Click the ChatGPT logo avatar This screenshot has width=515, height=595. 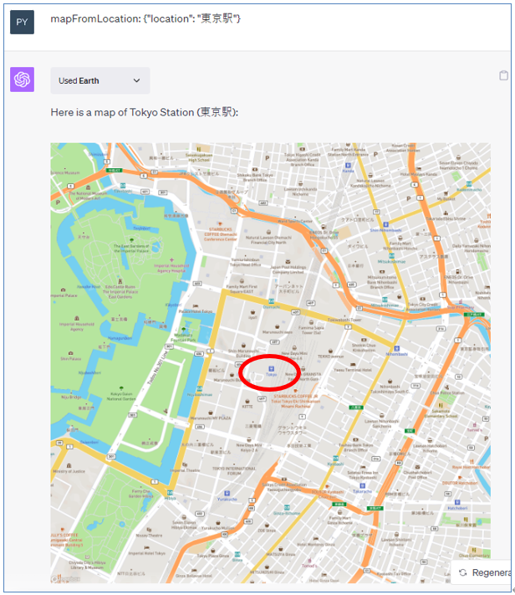tap(22, 80)
